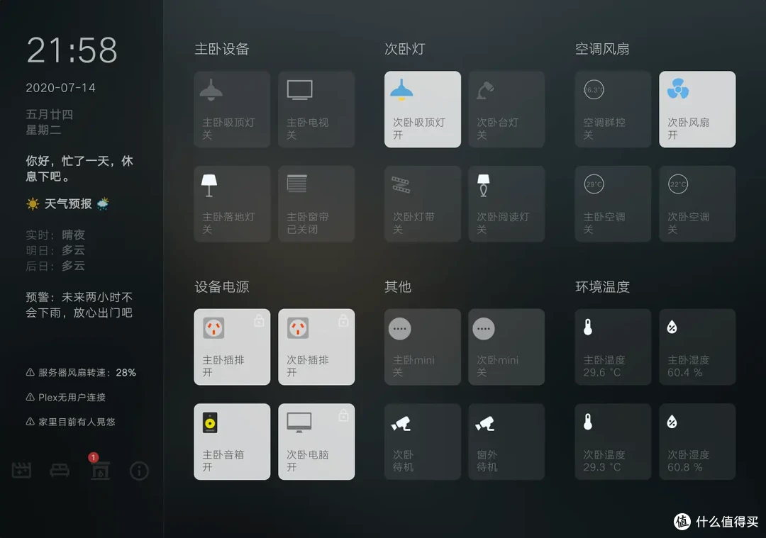This screenshot has height=538, width=766.
Task: Click the 设备电源 section heading
Action: (x=222, y=286)
